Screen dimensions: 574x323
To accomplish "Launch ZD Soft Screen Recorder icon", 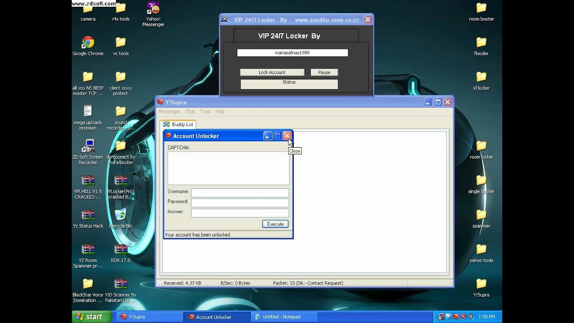I will coord(88,152).
